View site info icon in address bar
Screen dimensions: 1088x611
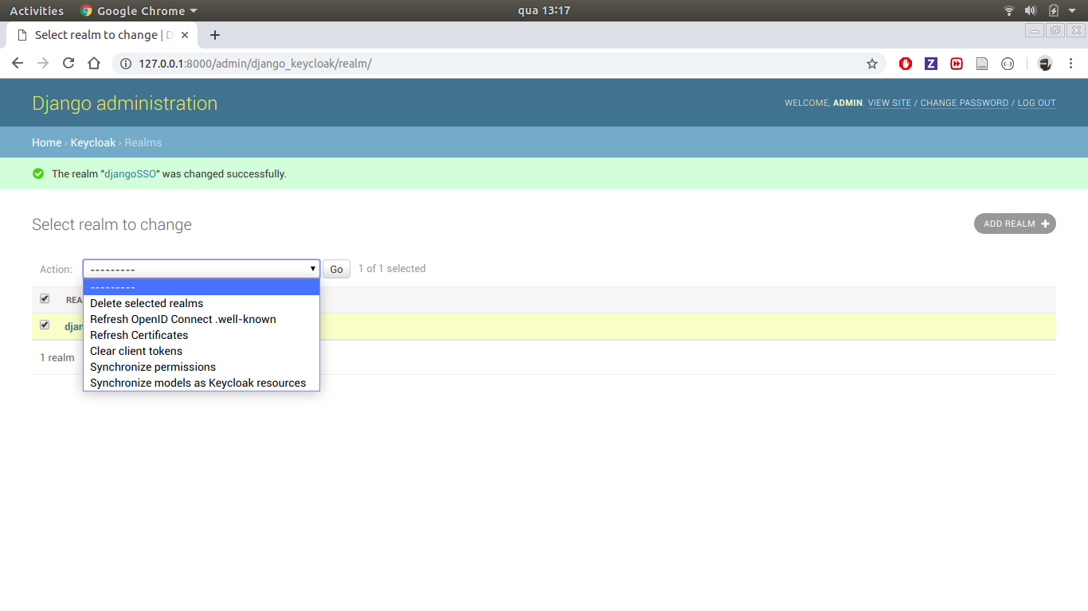[126, 64]
